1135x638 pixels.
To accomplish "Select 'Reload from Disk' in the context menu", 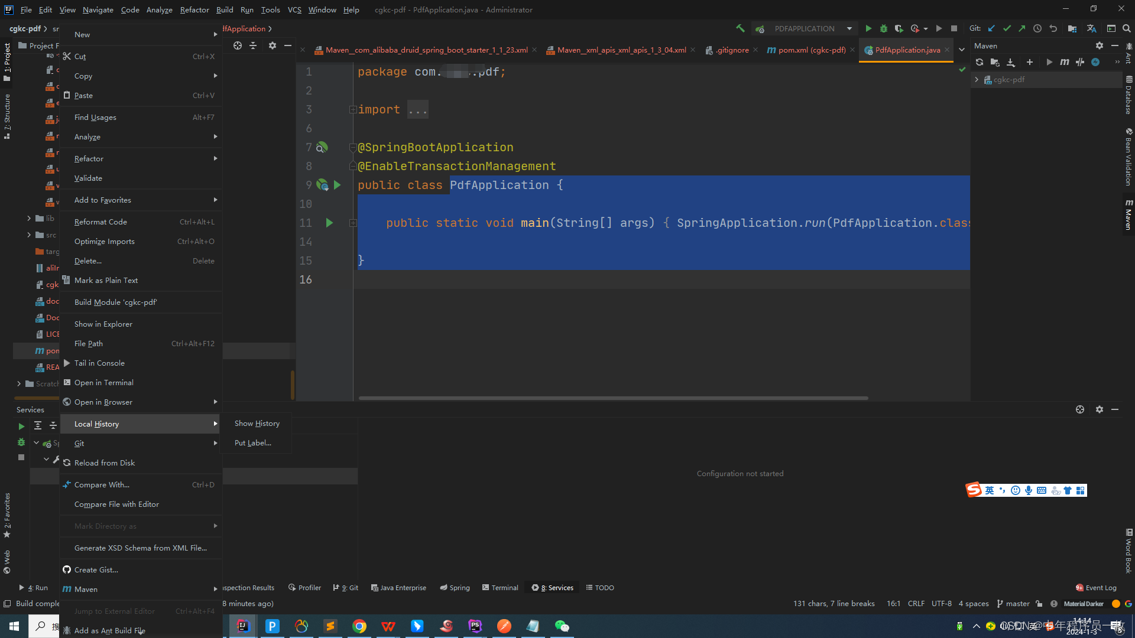I will click(105, 463).
